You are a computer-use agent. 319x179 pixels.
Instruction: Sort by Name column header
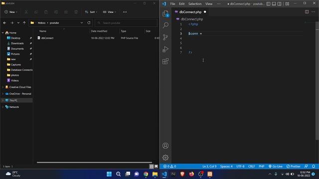tap(43, 31)
